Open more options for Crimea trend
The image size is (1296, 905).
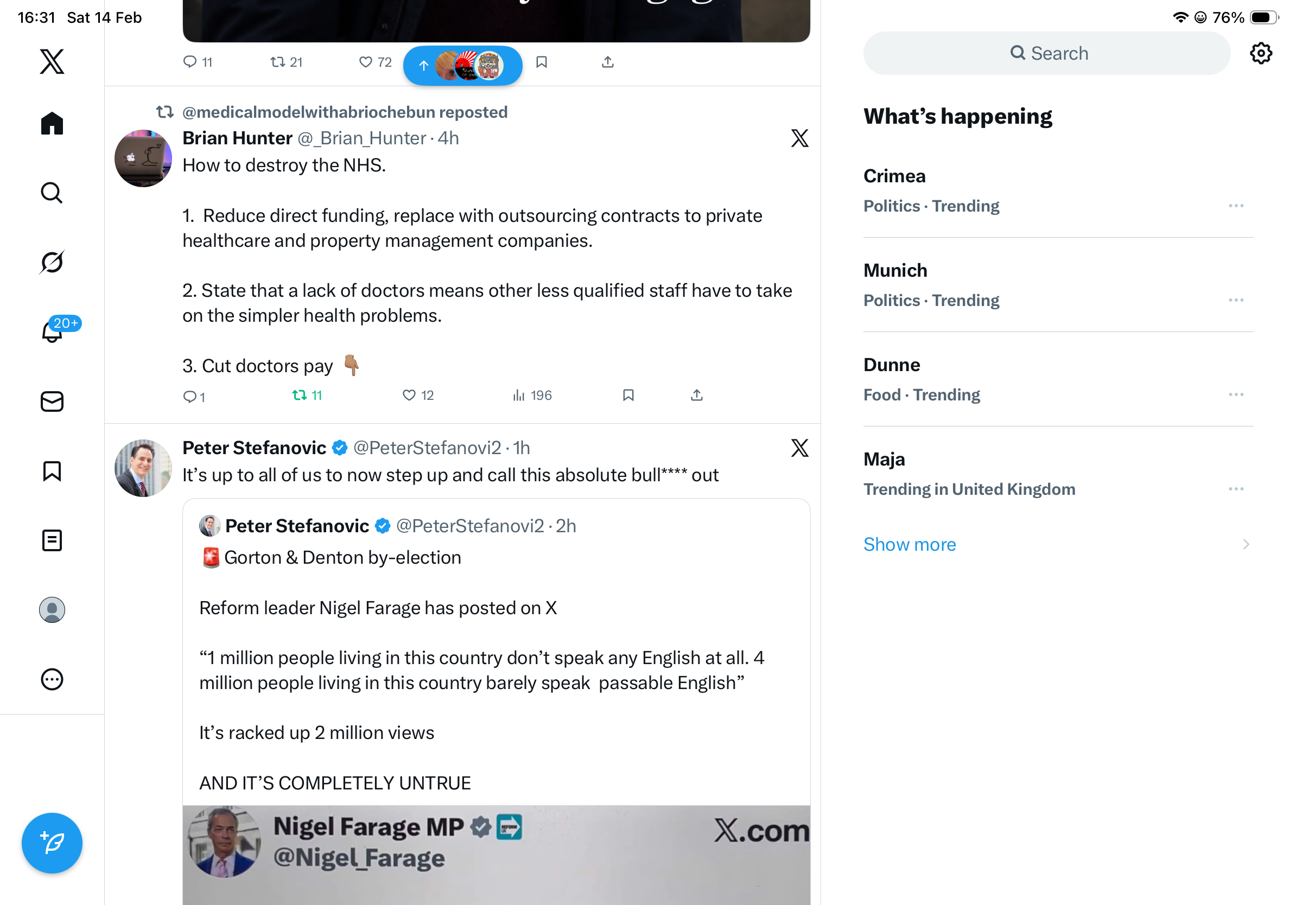tap(1236, 206)
